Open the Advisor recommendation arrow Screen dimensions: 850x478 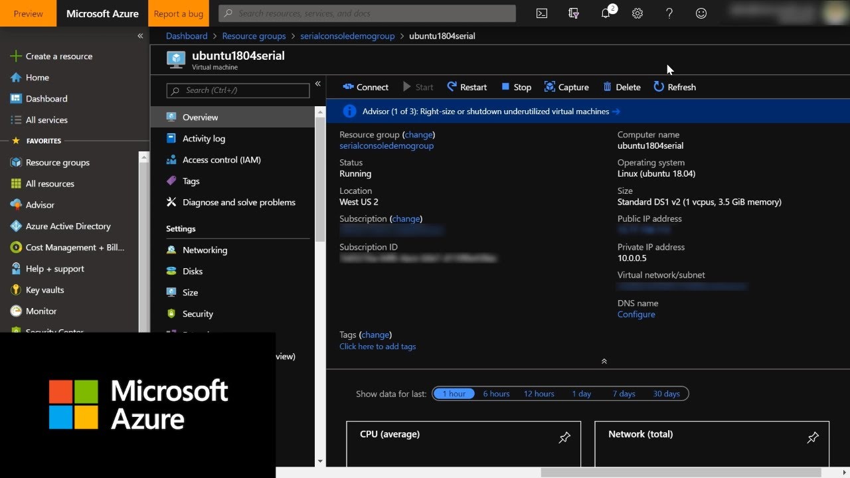616,112
